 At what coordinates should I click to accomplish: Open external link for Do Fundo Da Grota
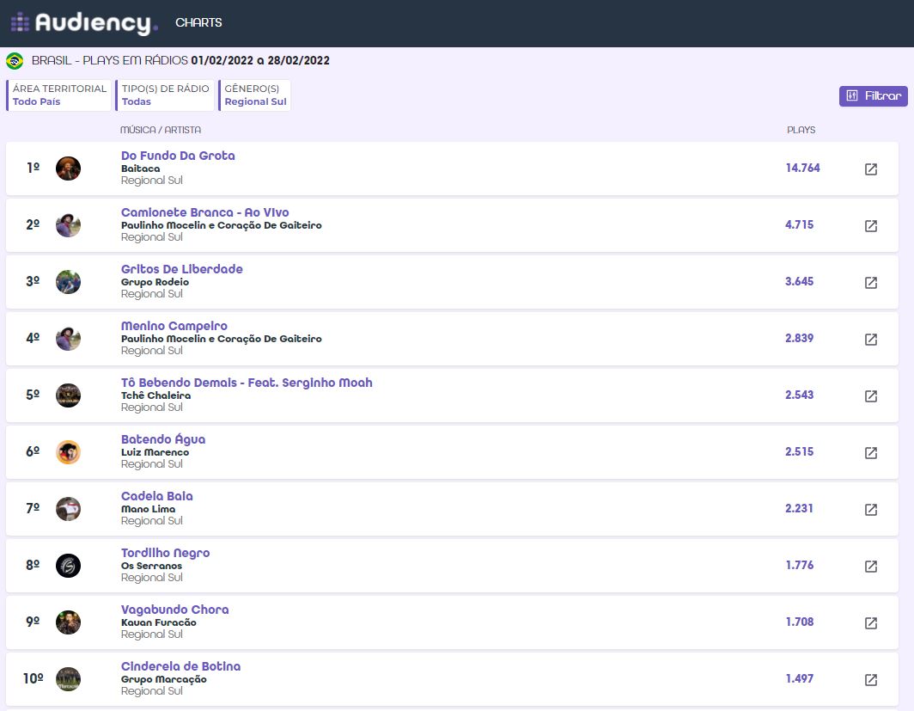(x=870, y=169)
